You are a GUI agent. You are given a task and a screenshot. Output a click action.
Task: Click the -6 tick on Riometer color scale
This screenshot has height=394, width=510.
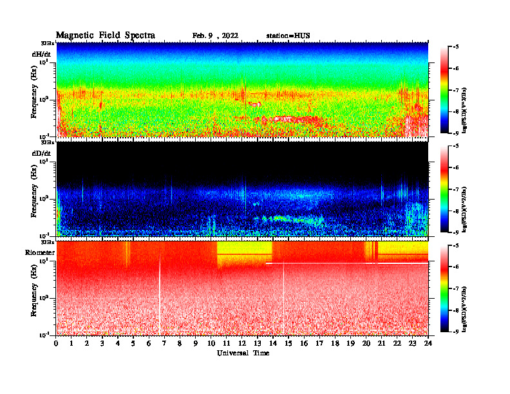[457, 267]
